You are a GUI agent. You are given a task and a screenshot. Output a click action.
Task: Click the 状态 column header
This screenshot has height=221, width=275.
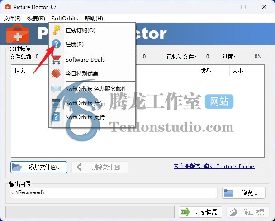[x=19, y=71]
